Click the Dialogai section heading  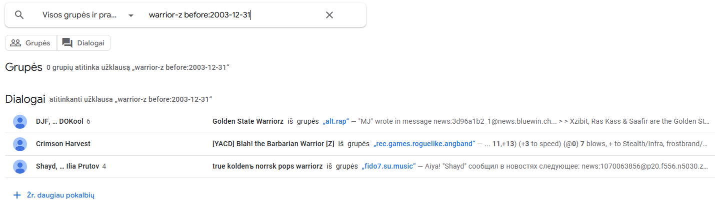pos(25,99)
